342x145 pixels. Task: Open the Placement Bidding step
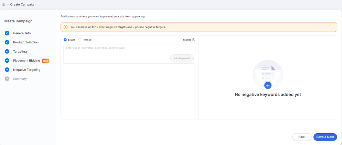26,60
